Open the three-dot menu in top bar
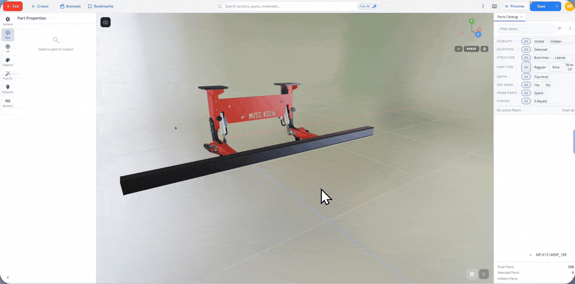This screenshot has width=575, height=284. click(483, 6)
